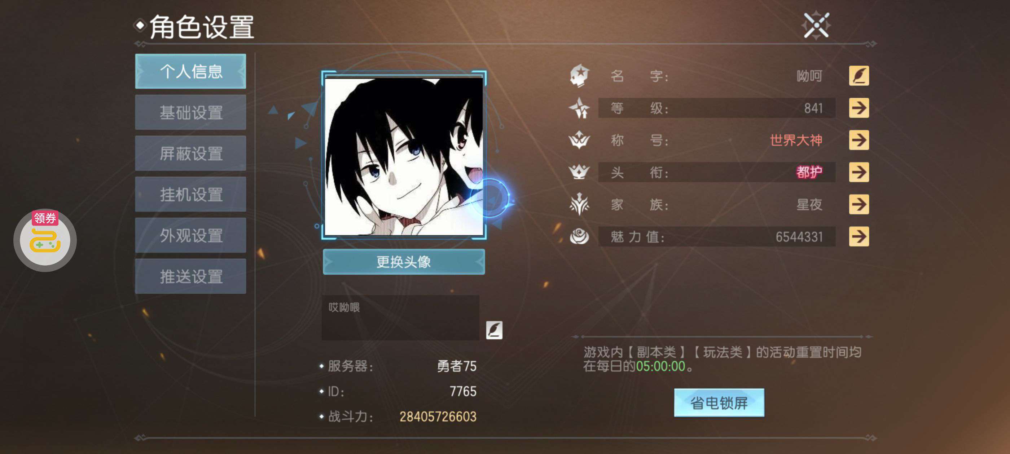Go to 挂机设置 tab
Image resolution: width=1010 pixels, height=454 pixels.
coord(190,194)
